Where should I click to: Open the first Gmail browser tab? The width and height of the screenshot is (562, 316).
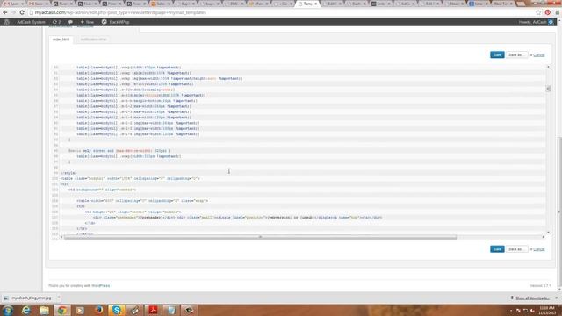[13, 4]
